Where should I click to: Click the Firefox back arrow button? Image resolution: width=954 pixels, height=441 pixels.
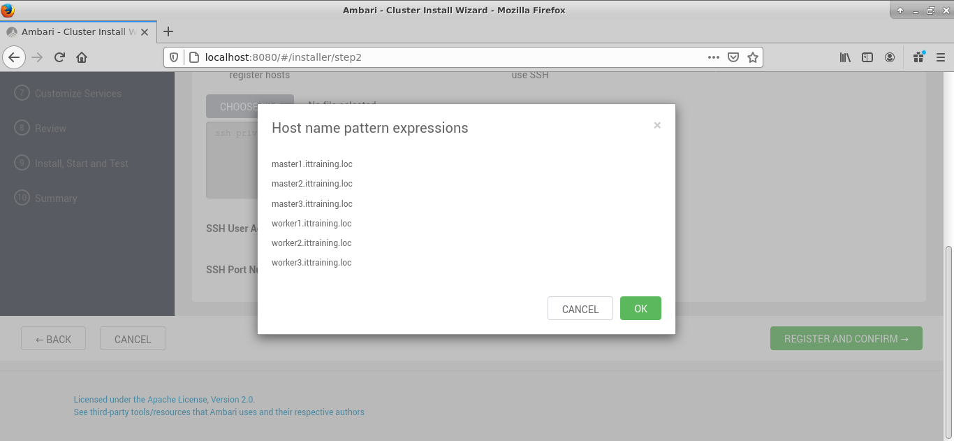14,57
